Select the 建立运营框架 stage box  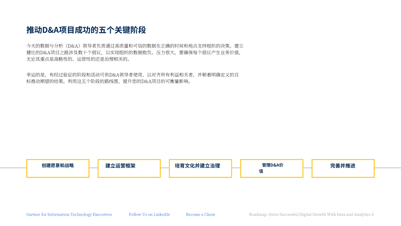point(129,168)
